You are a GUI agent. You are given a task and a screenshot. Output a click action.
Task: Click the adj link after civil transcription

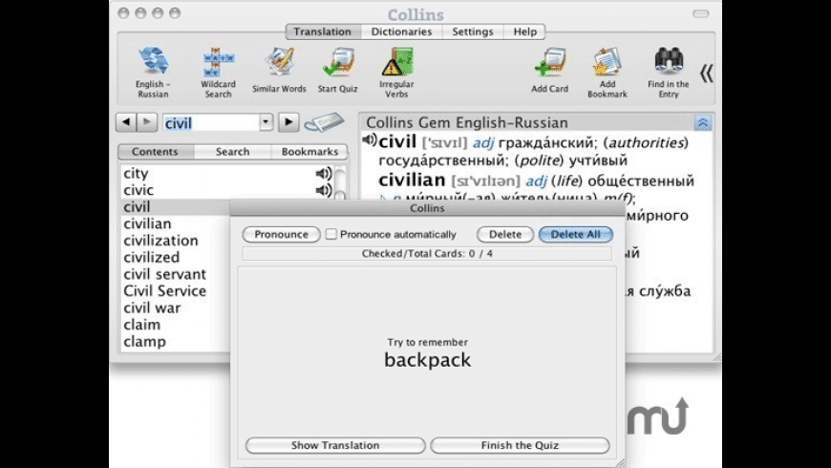point(482,142)
